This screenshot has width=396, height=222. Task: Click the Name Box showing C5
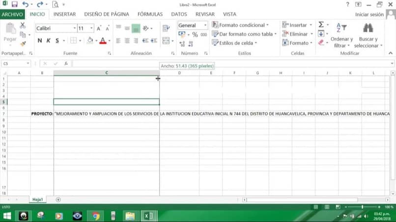(x=16, y=64)
